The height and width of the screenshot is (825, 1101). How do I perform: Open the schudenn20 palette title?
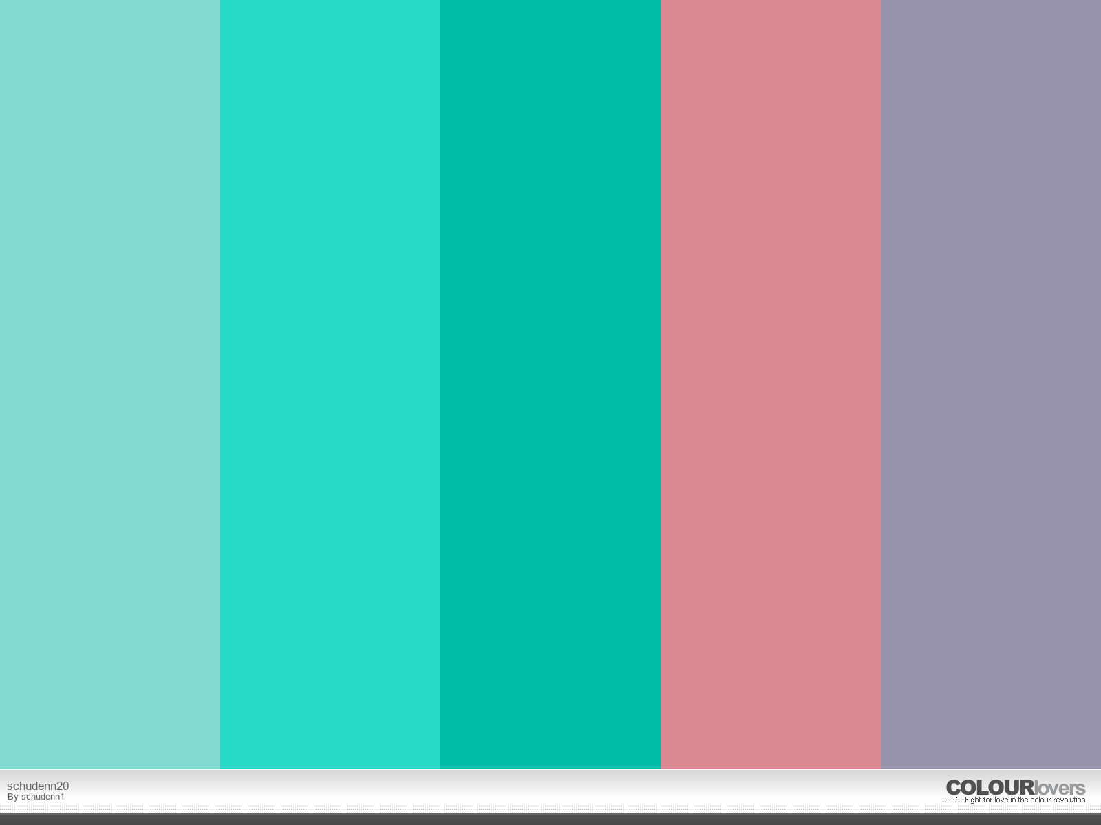38,786
